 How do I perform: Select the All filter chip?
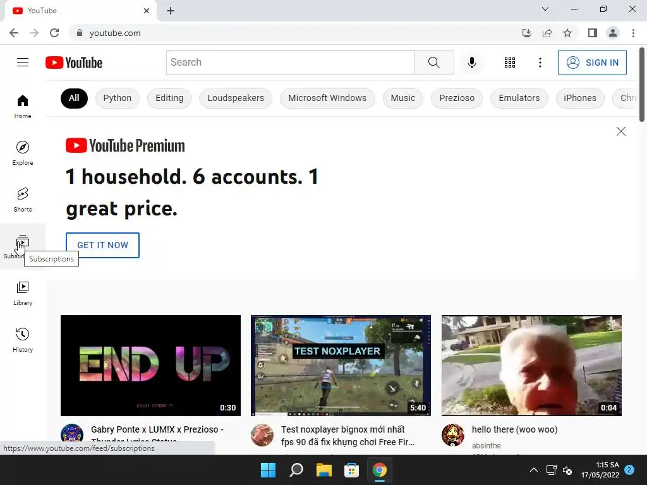click(74, 98)
